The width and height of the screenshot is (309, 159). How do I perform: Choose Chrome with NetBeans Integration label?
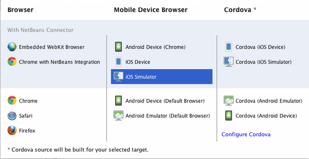[59, 62]
